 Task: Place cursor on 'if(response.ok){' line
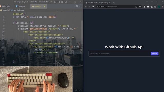(x=23, y=23)
